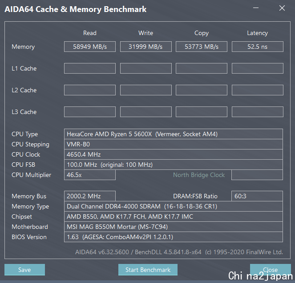Screen dimensions: 295x283
Task: Click the empty L2 Cache Copy field
Action: coord(202,90)
